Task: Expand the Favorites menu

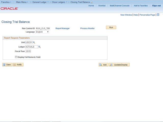Action: click(x=6, y=2)
